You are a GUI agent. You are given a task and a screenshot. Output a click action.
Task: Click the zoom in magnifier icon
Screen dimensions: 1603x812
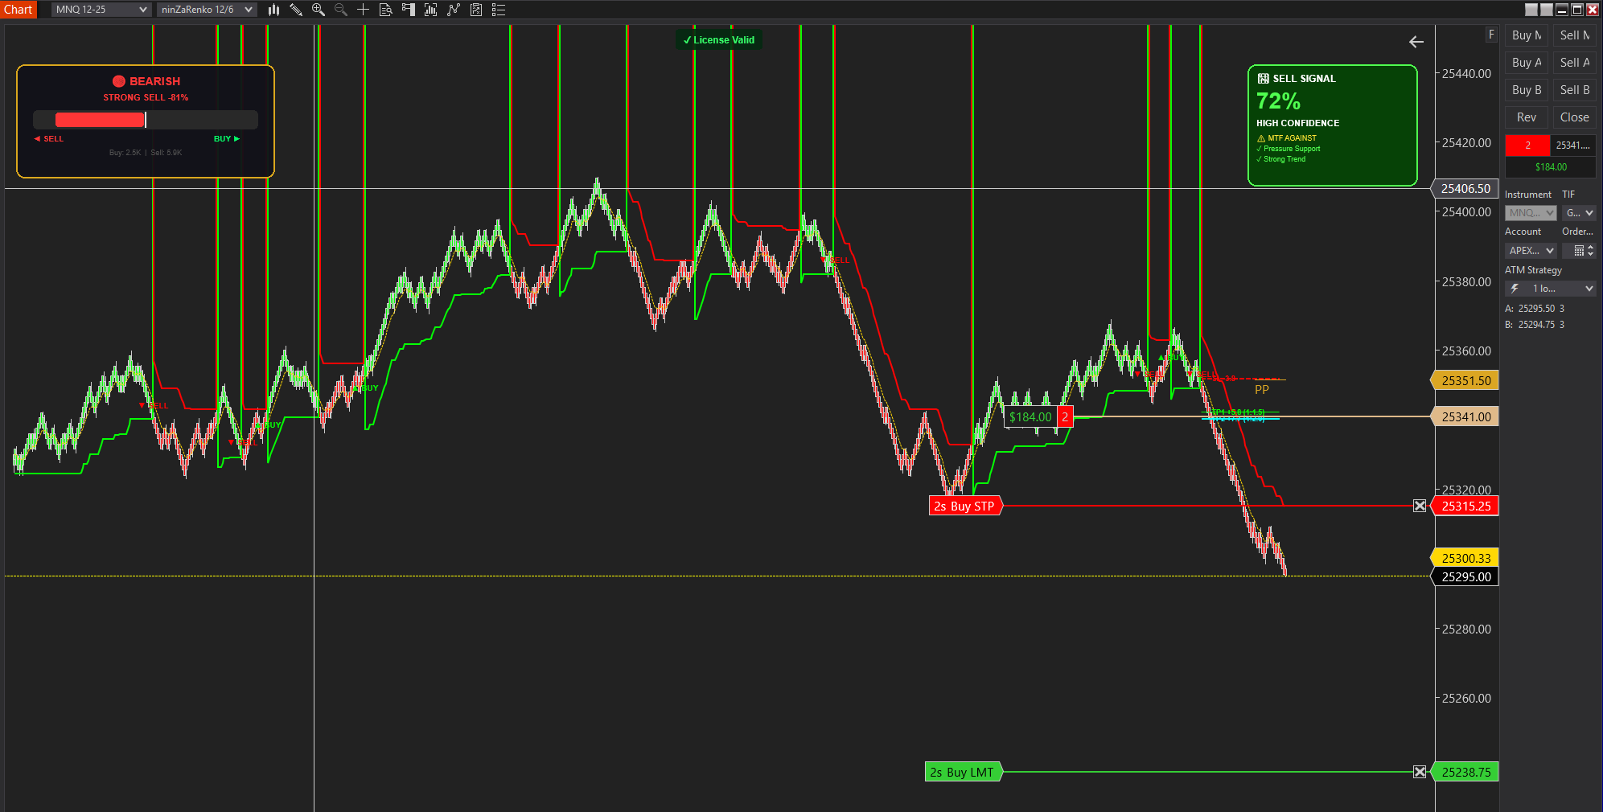(x=319, y=10)
